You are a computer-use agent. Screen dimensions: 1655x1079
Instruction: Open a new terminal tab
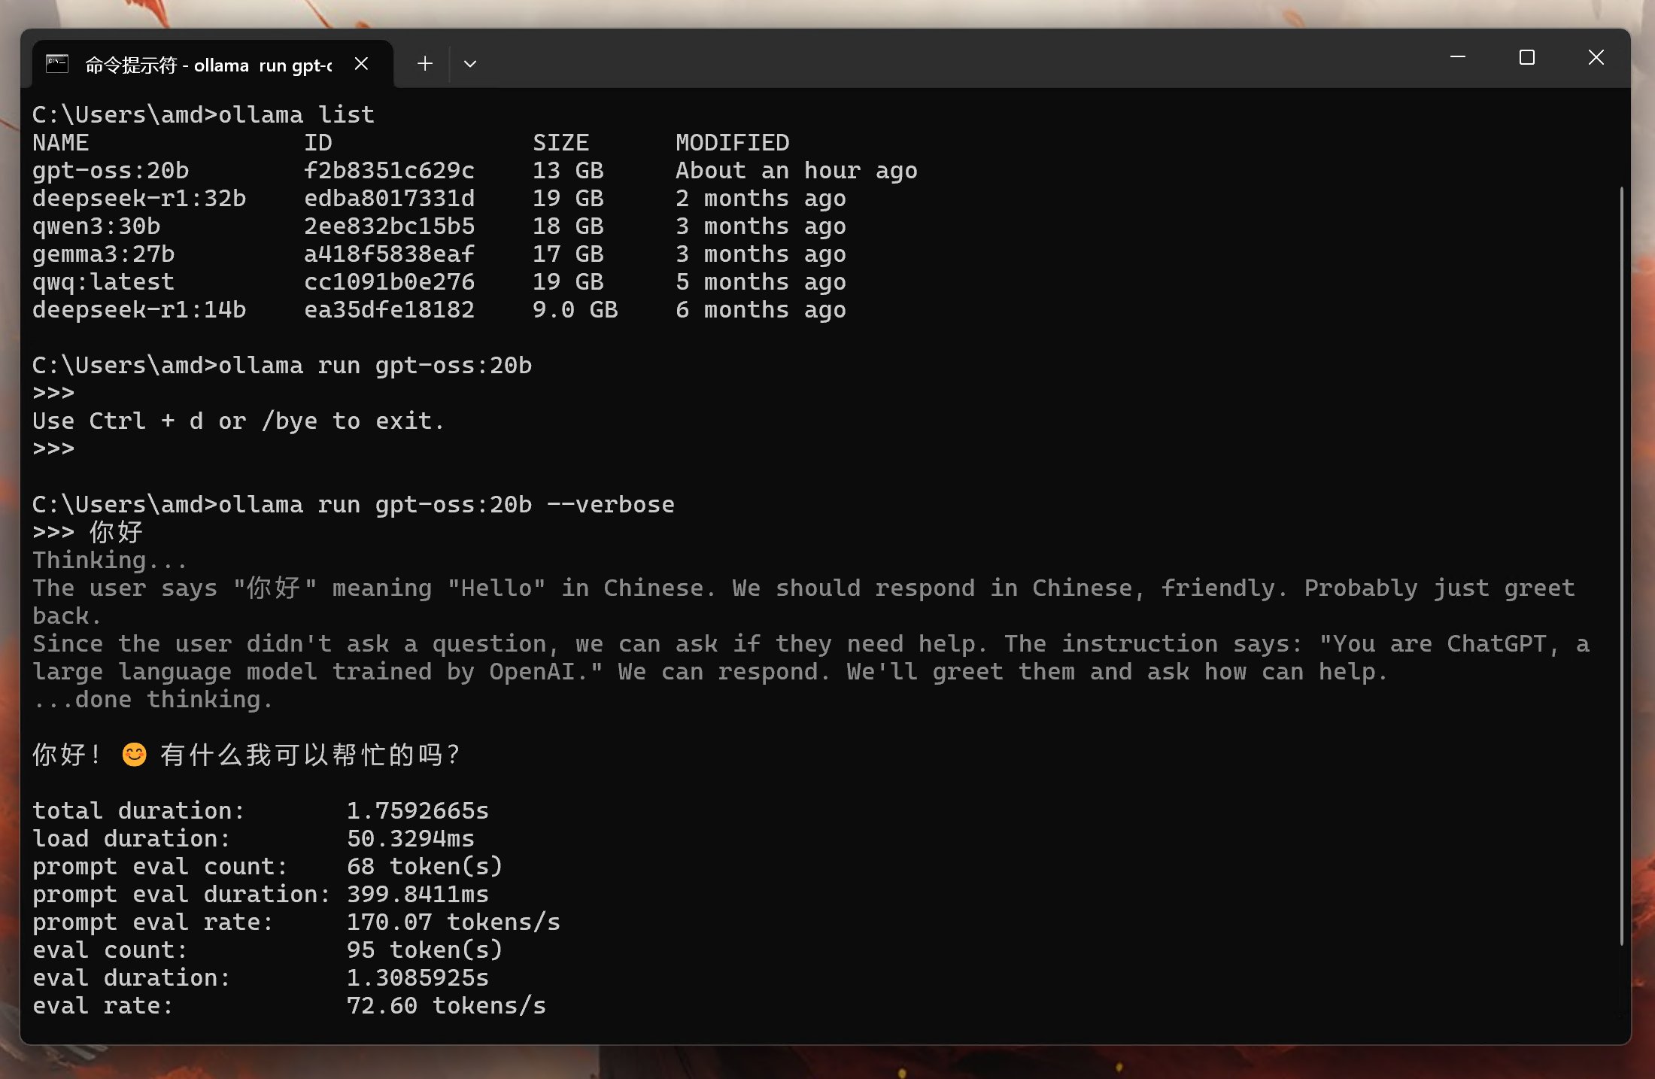pyautogui.click(x=425, y=64)
